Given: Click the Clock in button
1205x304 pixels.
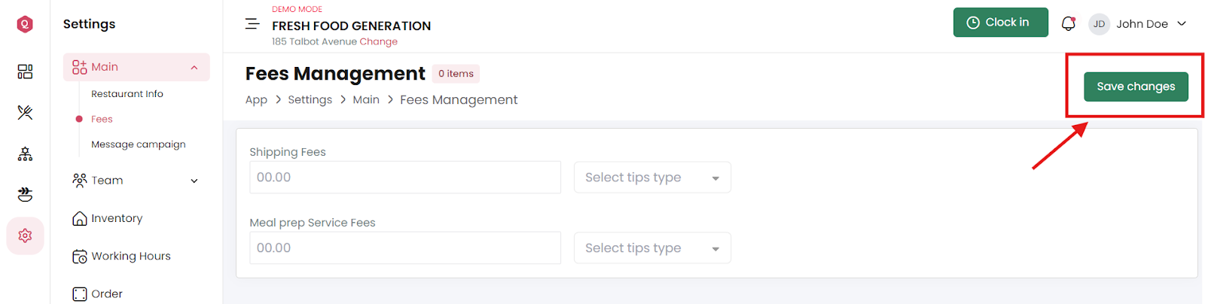Looking at the screenshot, I should [1000, 23].
